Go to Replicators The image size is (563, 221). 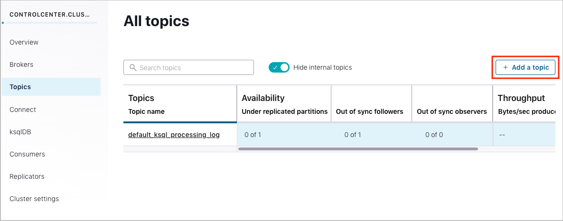click(x=27, y=176)
